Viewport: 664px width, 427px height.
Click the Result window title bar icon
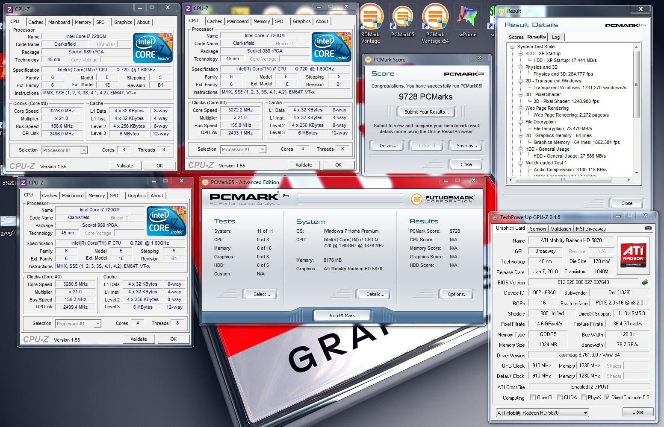501,11
